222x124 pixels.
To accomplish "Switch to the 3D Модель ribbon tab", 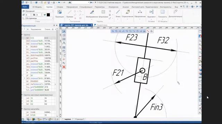I will pos(37,7).
